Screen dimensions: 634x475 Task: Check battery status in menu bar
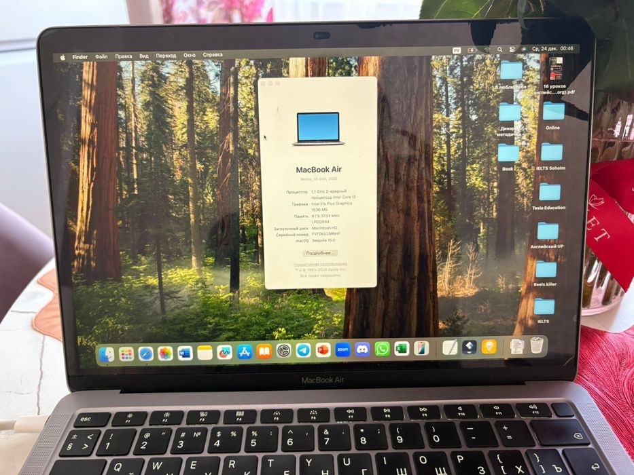(x=472, y=50)
